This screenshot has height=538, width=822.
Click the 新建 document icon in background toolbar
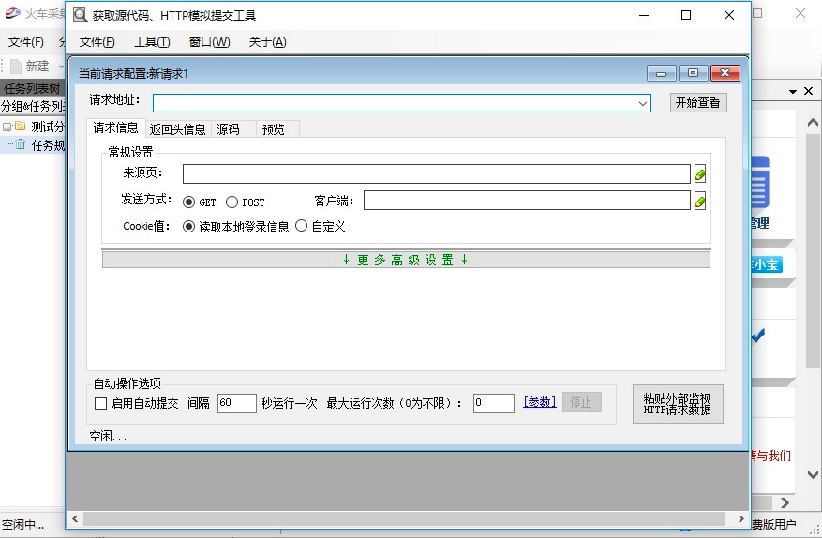[x=16, y=66]
